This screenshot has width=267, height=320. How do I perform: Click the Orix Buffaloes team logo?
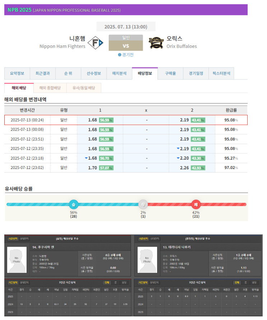(x=156, y=43)
